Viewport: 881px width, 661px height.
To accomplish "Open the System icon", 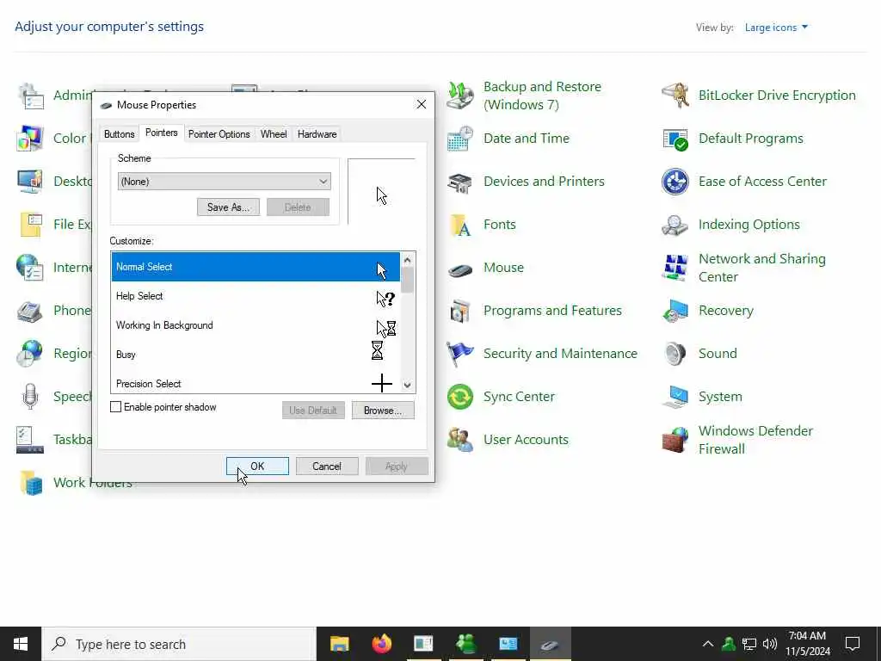I will pos(675,397).
